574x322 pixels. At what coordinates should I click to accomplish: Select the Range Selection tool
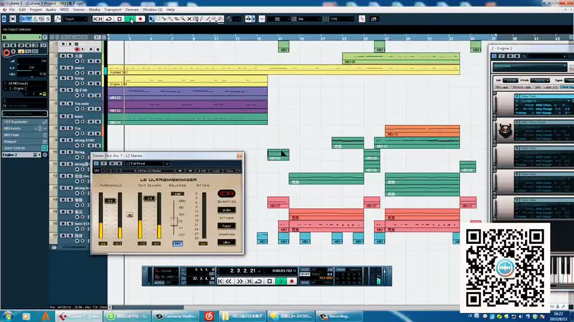click(158, 19)
